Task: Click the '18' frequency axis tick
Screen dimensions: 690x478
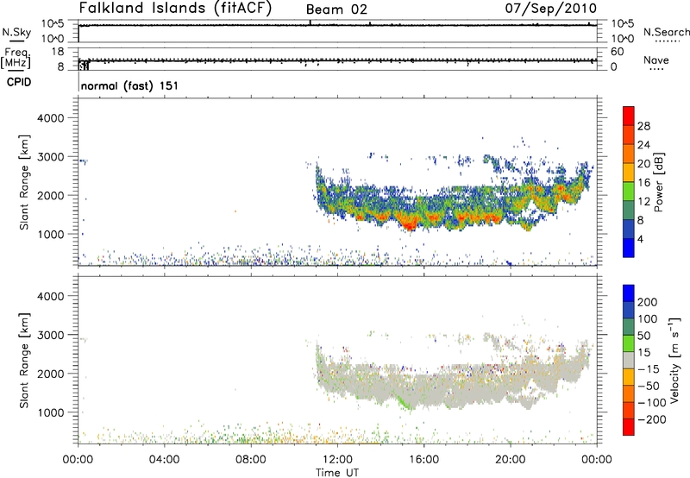Action: click(x=58, y=52)
